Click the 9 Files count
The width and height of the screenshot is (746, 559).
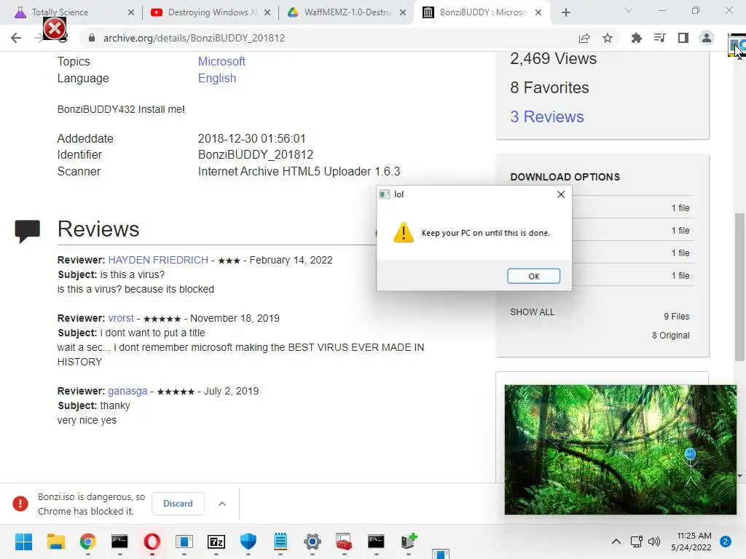point(677,317)
